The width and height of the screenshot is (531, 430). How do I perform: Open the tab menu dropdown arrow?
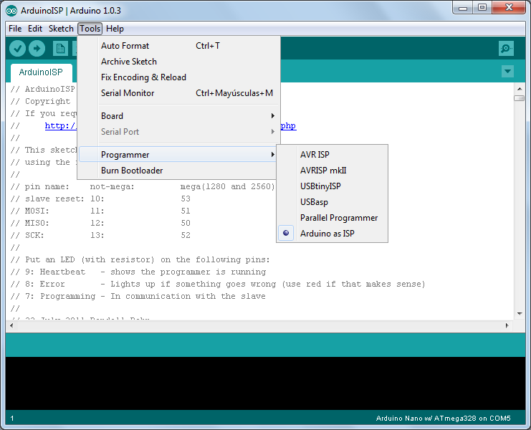(507, 71)
